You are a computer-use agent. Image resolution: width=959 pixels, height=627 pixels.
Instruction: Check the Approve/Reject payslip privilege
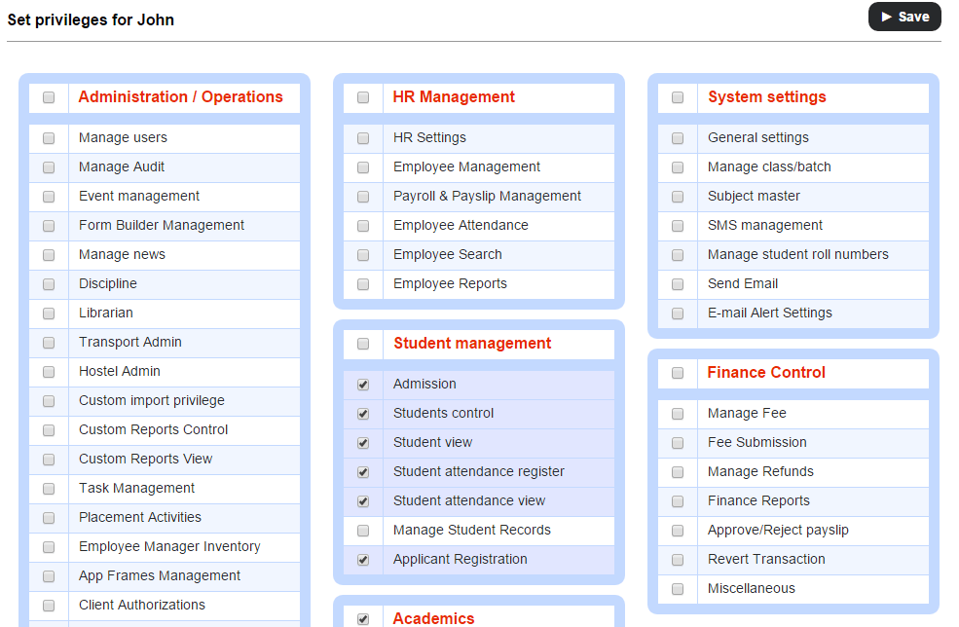678,531
